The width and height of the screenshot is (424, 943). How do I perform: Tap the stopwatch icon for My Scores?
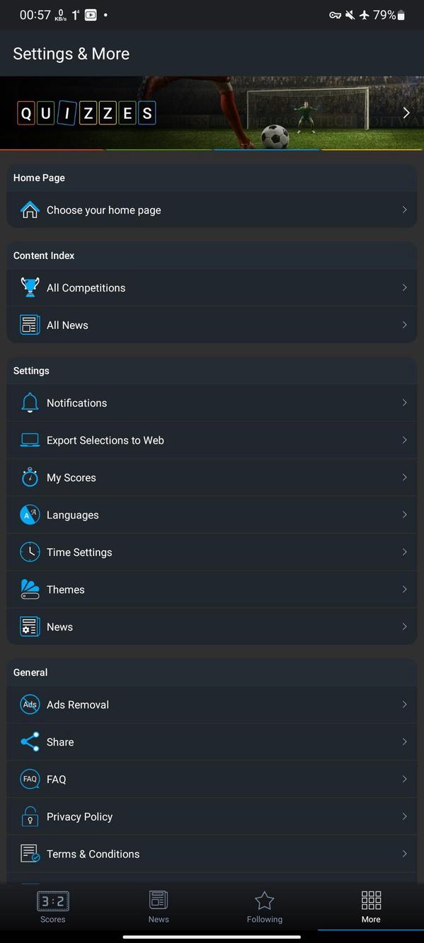coord(30,478)
